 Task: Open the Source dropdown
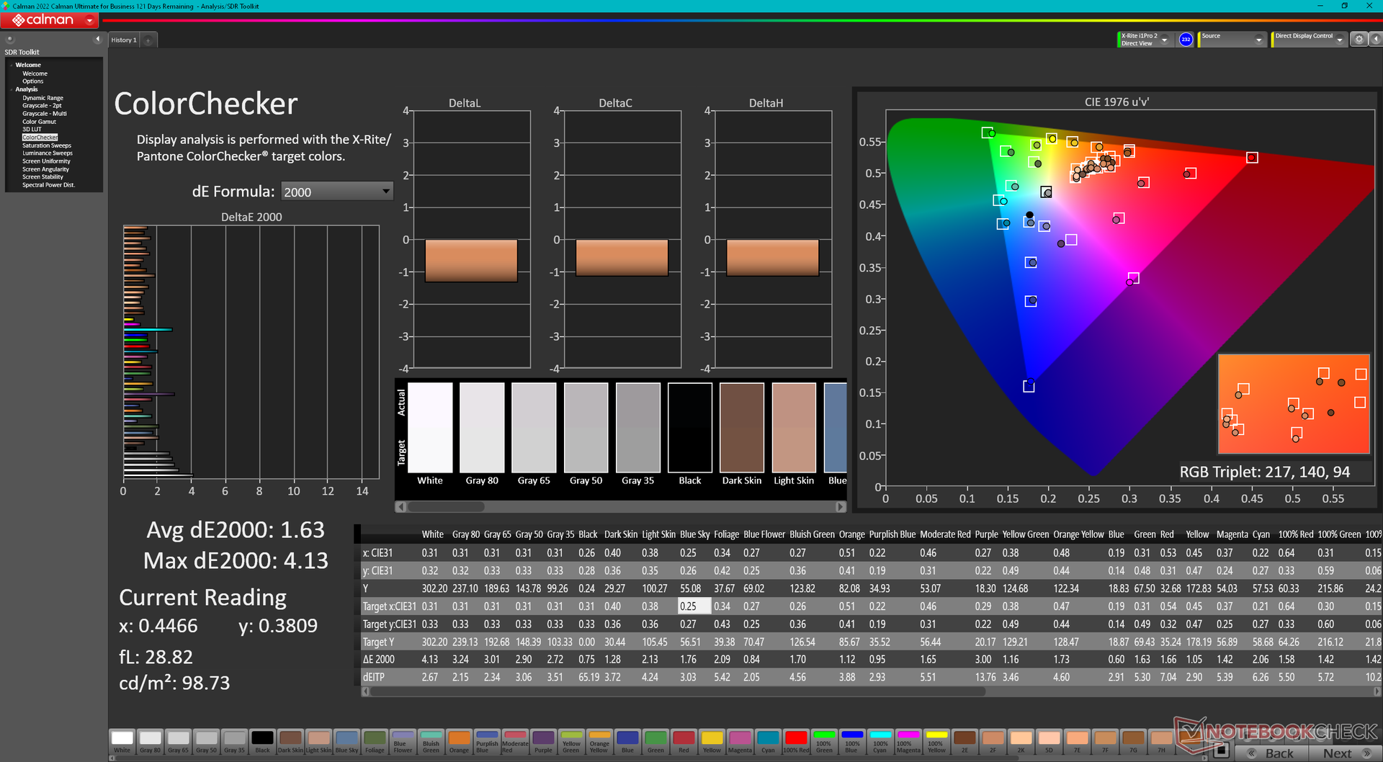pyautogui.click(x=1258, y=40)
